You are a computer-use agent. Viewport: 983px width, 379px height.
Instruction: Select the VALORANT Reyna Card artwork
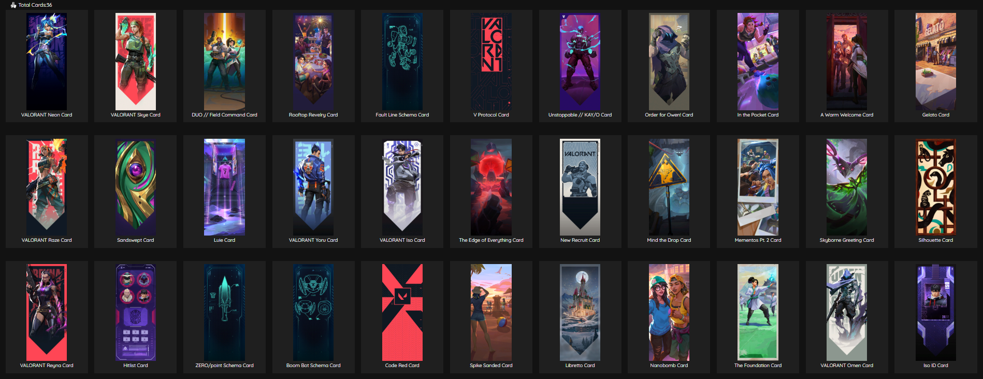[x=47, y=312]
